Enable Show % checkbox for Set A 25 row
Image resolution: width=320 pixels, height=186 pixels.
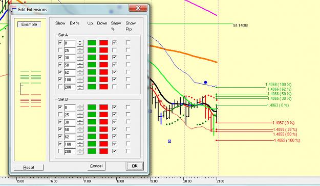[115, 50]
